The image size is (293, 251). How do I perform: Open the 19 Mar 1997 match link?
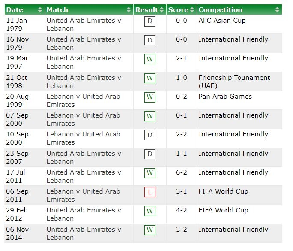pos(84,62)
